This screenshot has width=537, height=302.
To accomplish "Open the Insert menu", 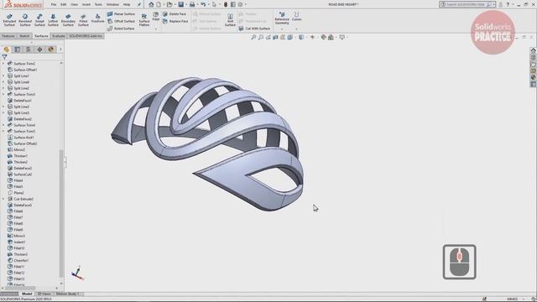I will point(86,4).
